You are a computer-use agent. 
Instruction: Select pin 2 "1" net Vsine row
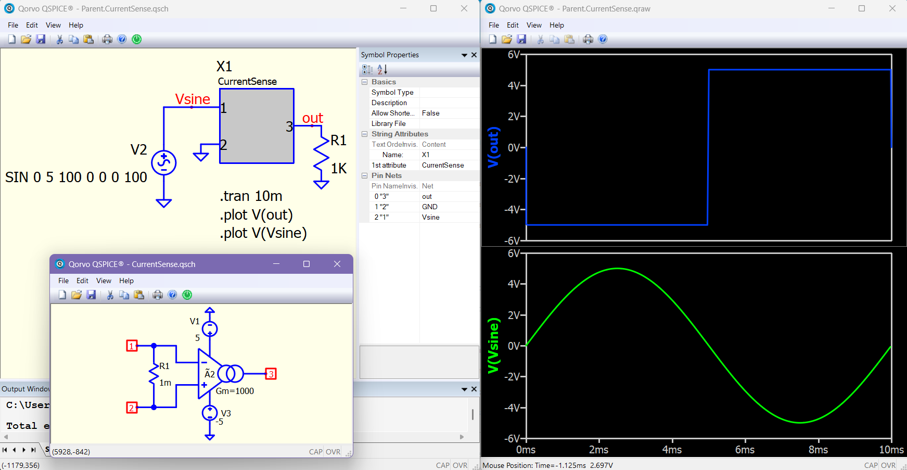(x=424, y=217)
